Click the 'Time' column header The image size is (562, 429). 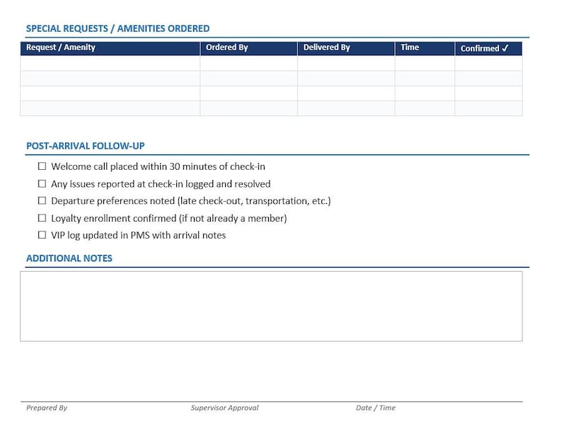425,48
